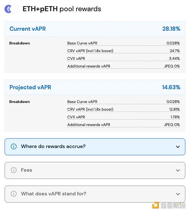
Task: Click the info icon next to Fees
Action: [x=14, y=170]
